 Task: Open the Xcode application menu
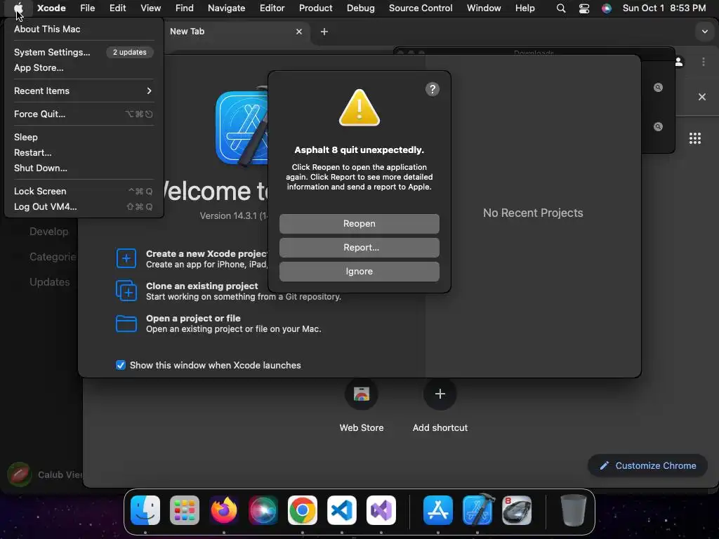(51, 8)
